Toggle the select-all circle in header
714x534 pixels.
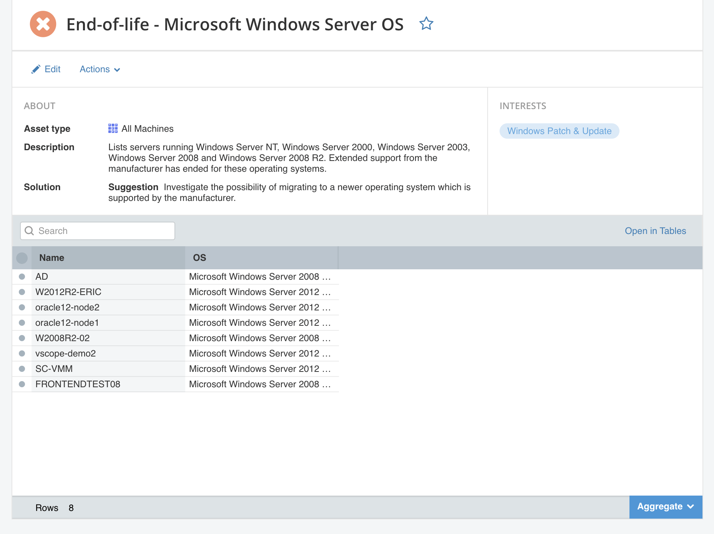coord(22,258)
